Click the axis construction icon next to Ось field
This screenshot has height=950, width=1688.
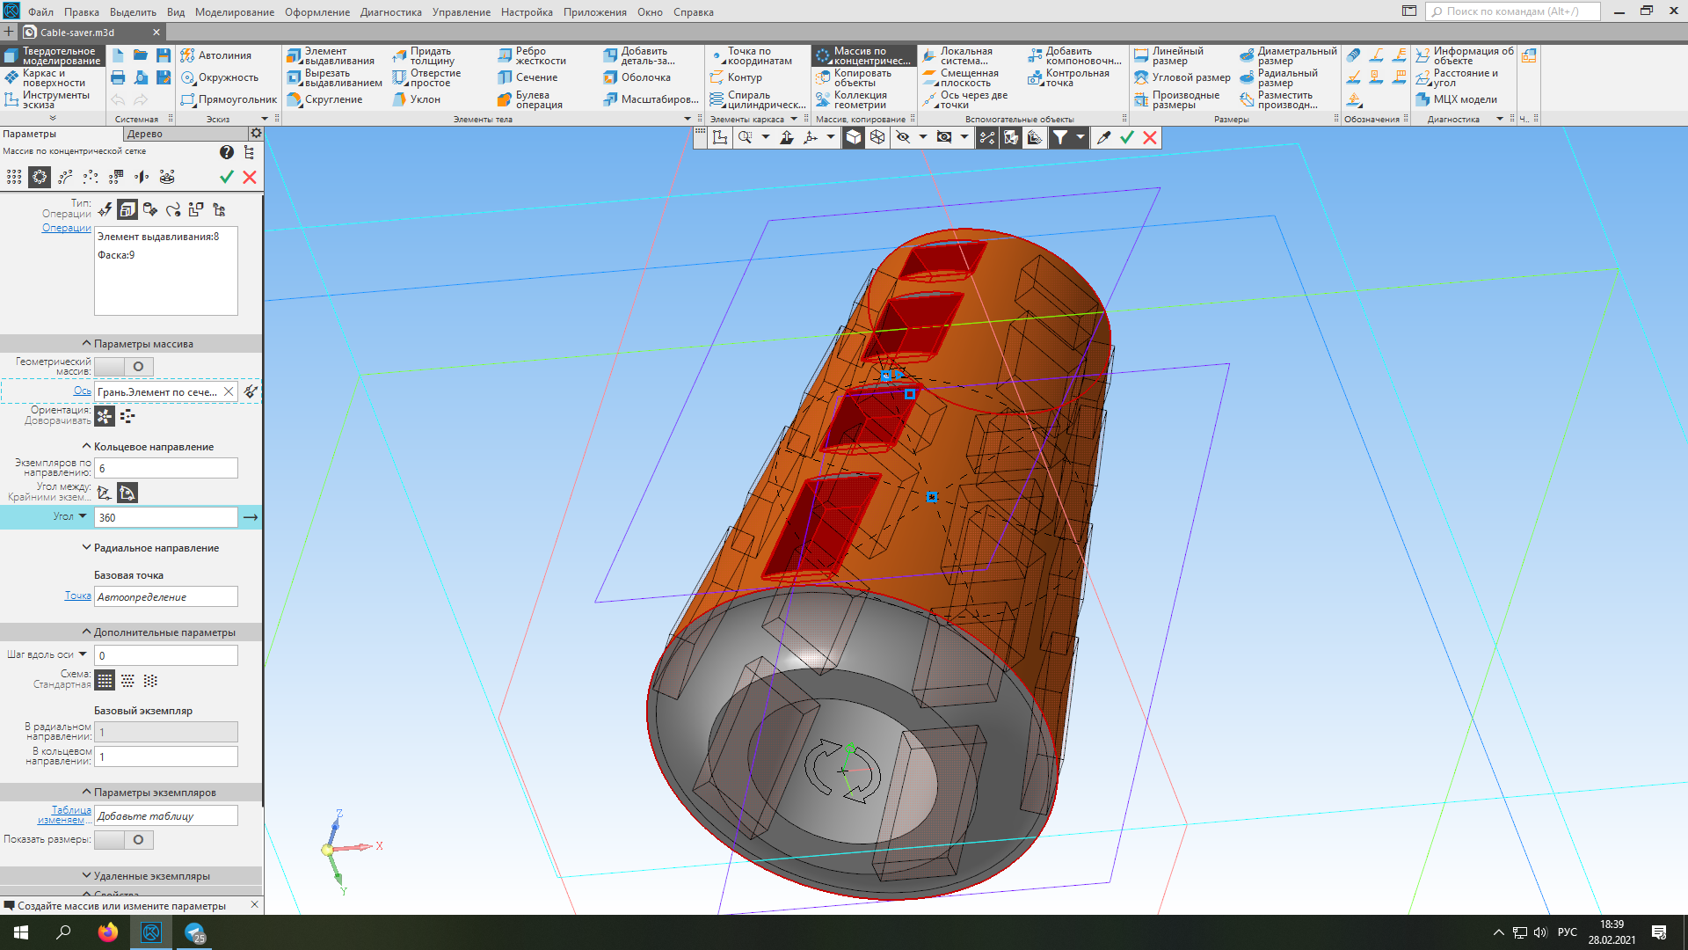point(251,391)
